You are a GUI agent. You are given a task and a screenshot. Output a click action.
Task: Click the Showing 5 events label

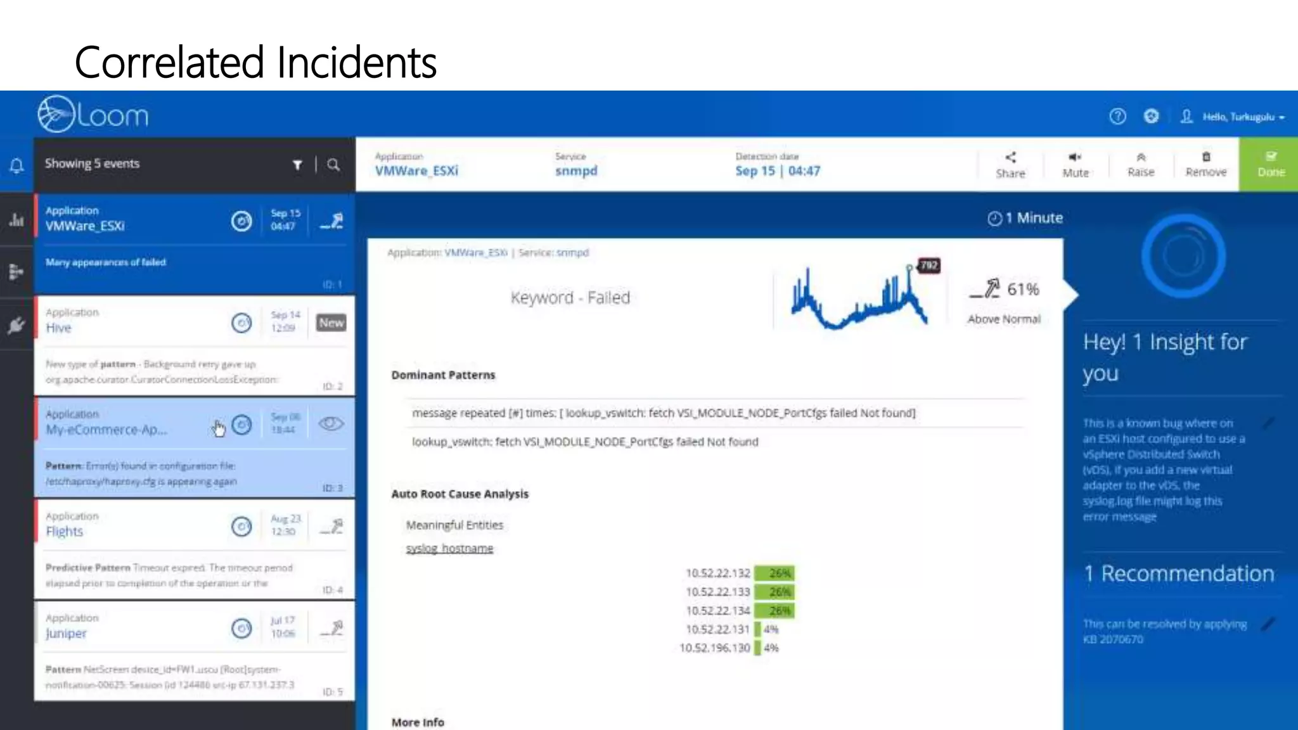click(x=92, y=163)
